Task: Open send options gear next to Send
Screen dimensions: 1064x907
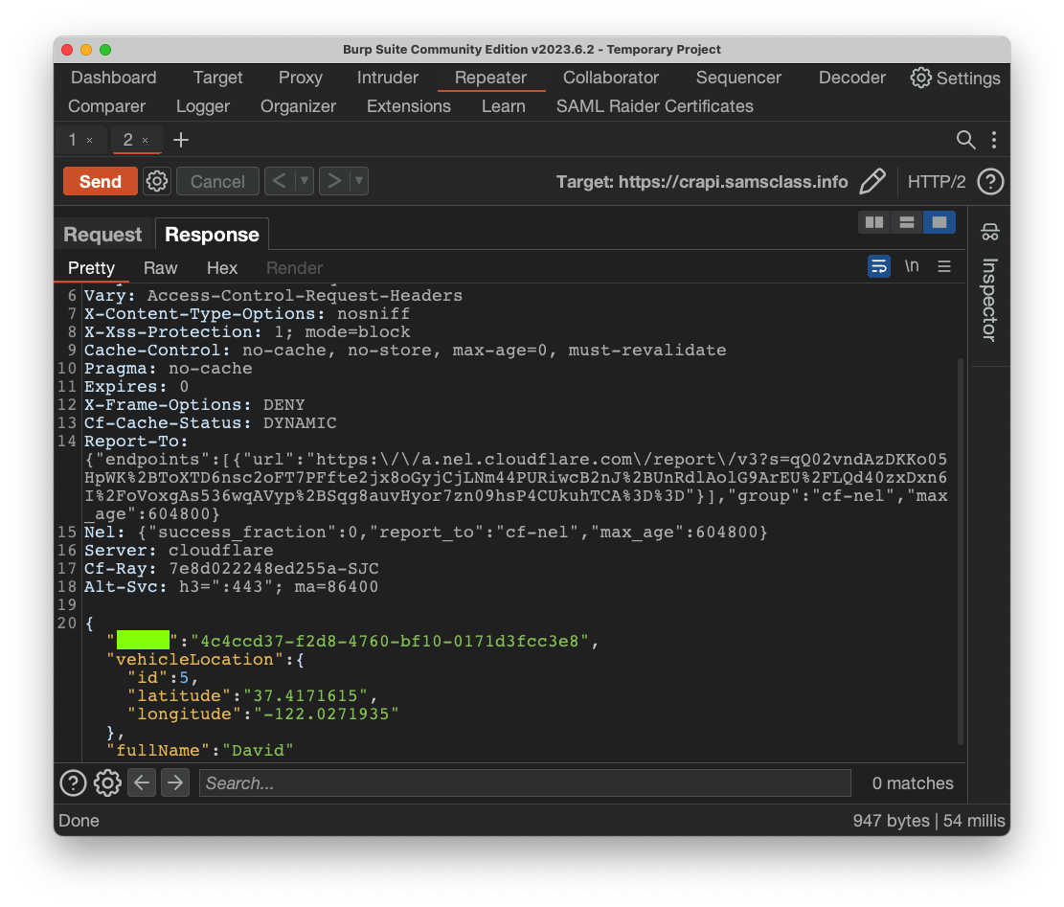Action: tap(157, 181)
